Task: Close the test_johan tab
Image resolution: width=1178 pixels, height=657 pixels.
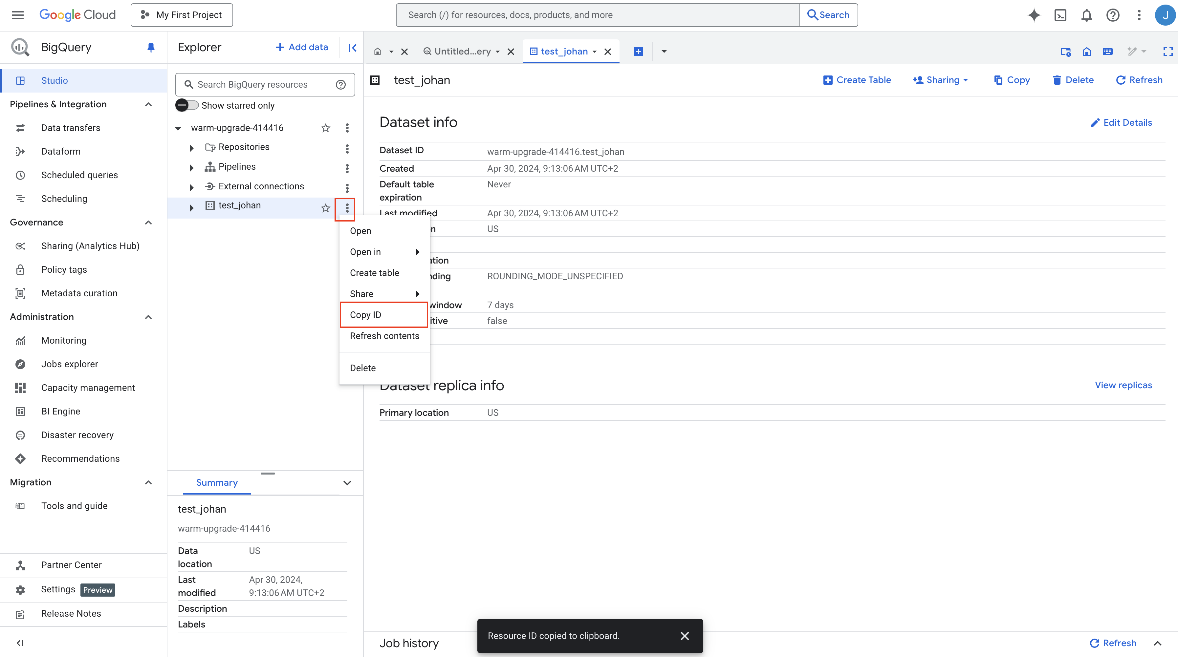Action: (607, 52)
